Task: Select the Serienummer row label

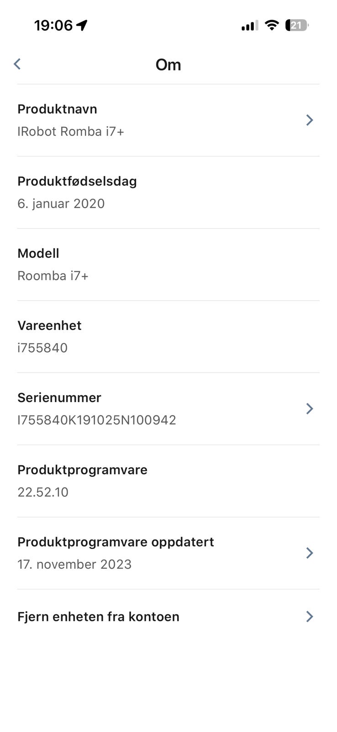Action: point(59,398)
